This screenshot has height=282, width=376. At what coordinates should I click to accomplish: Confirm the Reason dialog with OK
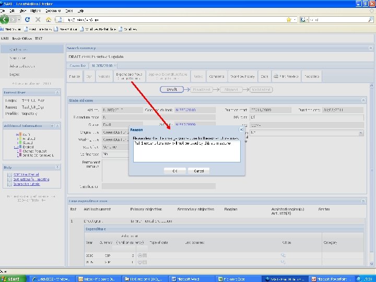[x=175, y=171]
